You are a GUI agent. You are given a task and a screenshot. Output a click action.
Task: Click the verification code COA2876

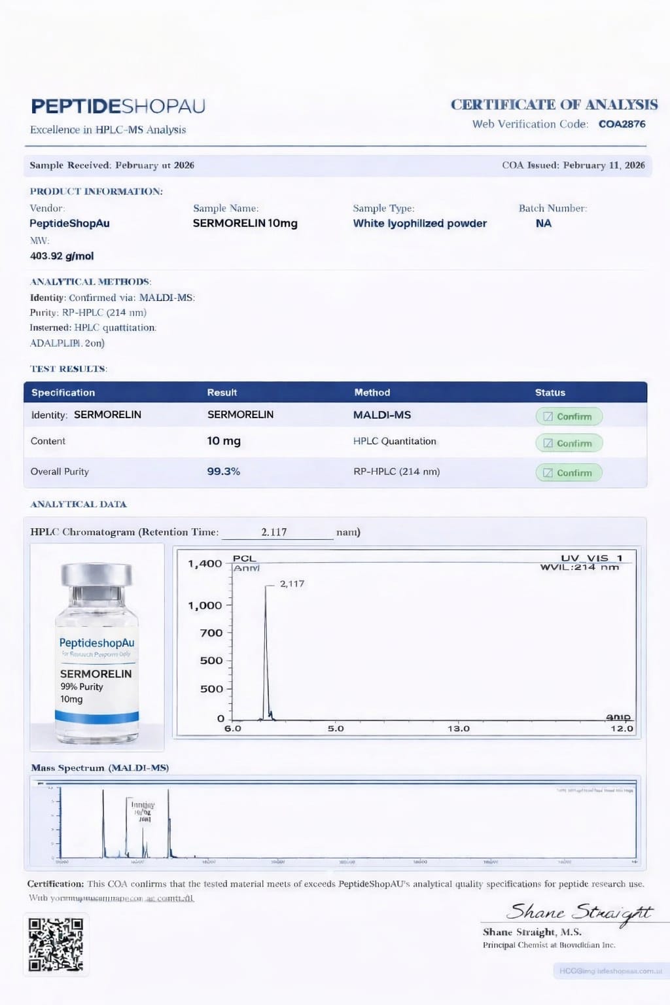tap(622, 124)
